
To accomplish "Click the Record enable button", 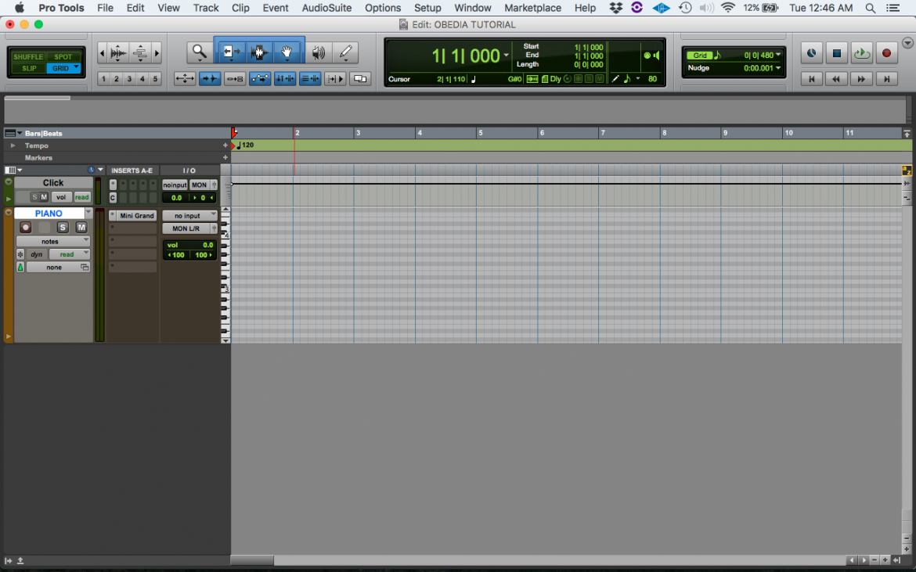I will click(x=885, y=52).
